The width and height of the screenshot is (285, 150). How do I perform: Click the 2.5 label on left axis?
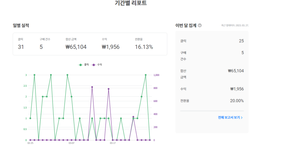point(25,86)
